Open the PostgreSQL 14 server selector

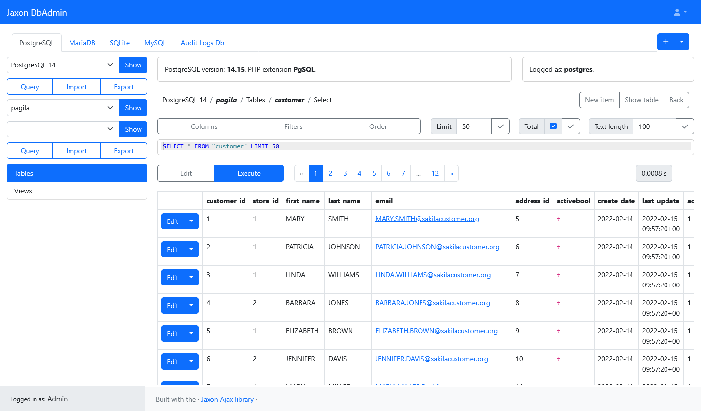pyautogui.click(x=63, y=64)
